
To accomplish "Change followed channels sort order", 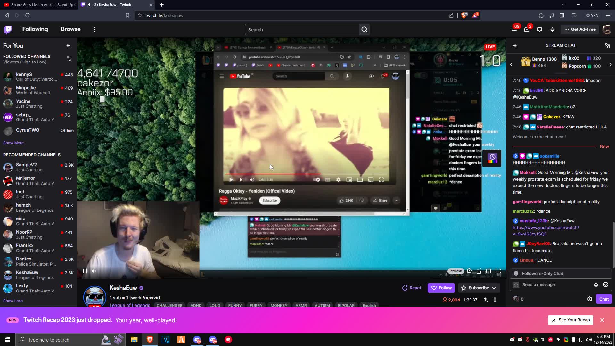I will coord(69,59).
